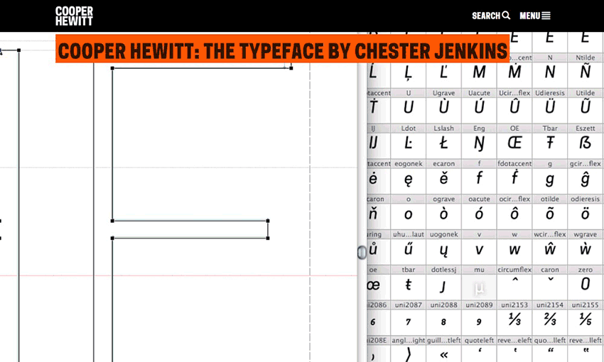Screen dimensions: 604x362
Task: Select the wcircumflex glyph cell
Action: coord(550,248)
